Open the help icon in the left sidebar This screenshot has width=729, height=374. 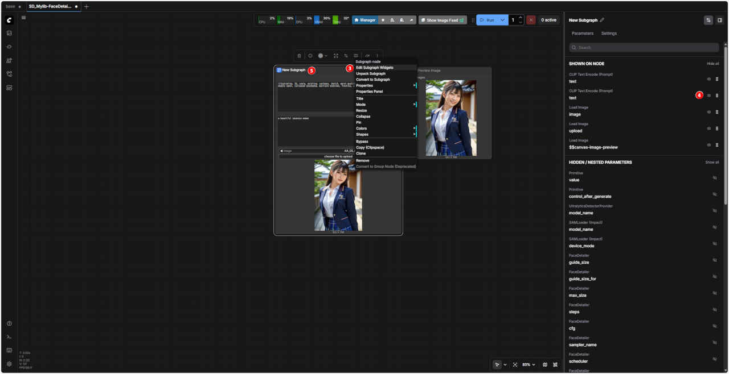click(9, 323)
